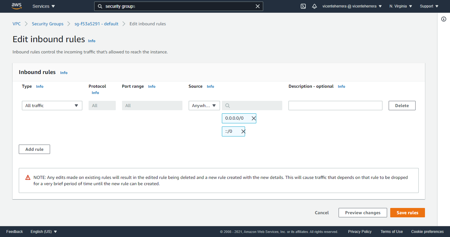Click the Save rules button
This screenshot has height=237, width=450.
(407, 213)
